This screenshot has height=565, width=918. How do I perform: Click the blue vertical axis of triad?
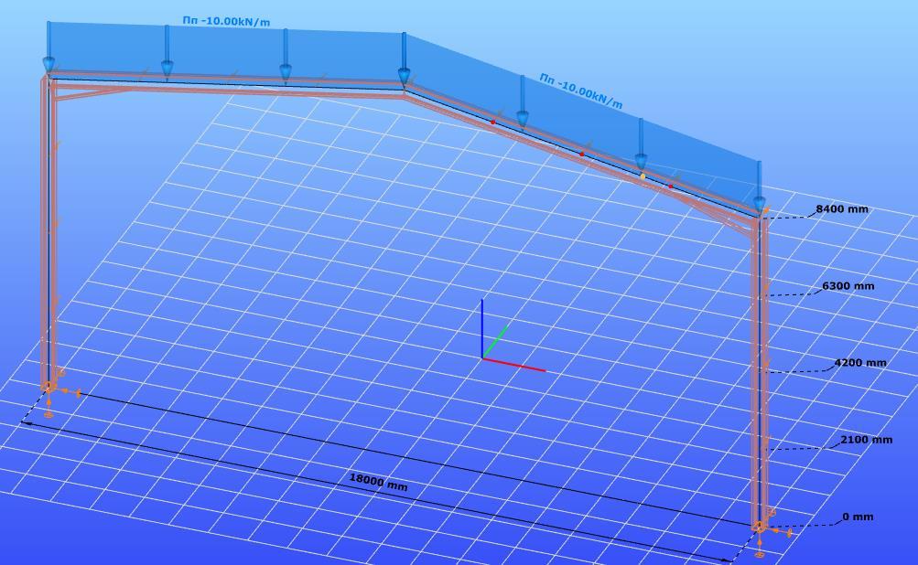(482, 328)
